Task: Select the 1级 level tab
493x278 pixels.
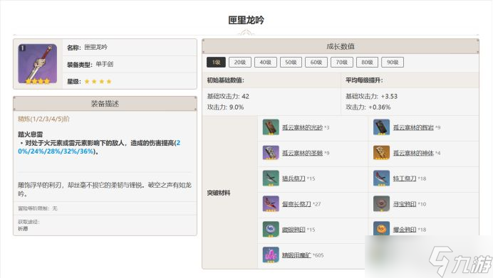Action: (x=216, y=62)
